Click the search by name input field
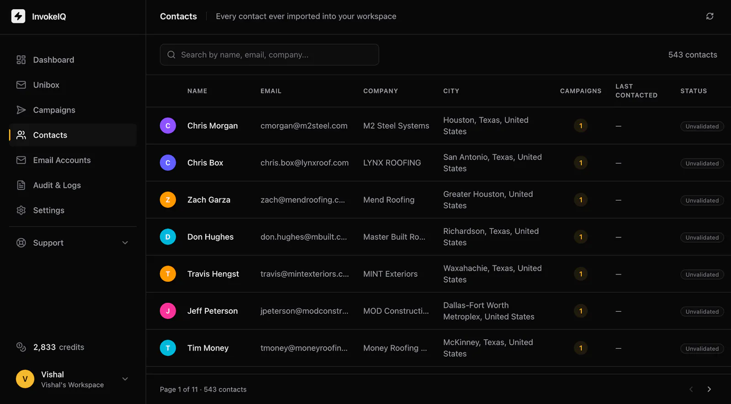 [270, 55]
